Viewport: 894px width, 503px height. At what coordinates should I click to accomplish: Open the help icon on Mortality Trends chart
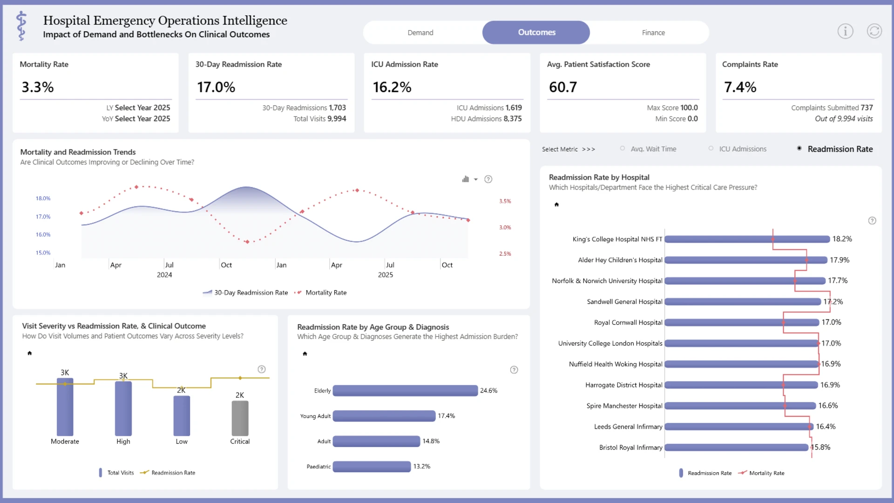[488, 179]
